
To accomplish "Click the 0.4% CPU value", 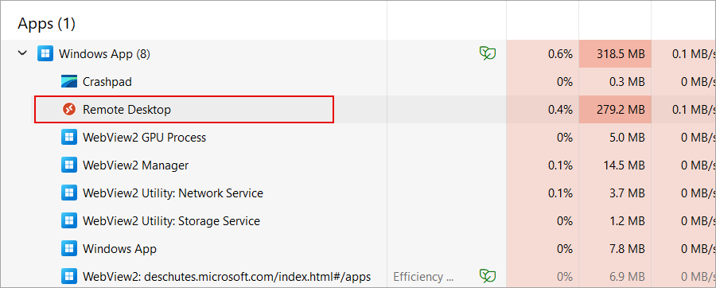I will (560, 110).
